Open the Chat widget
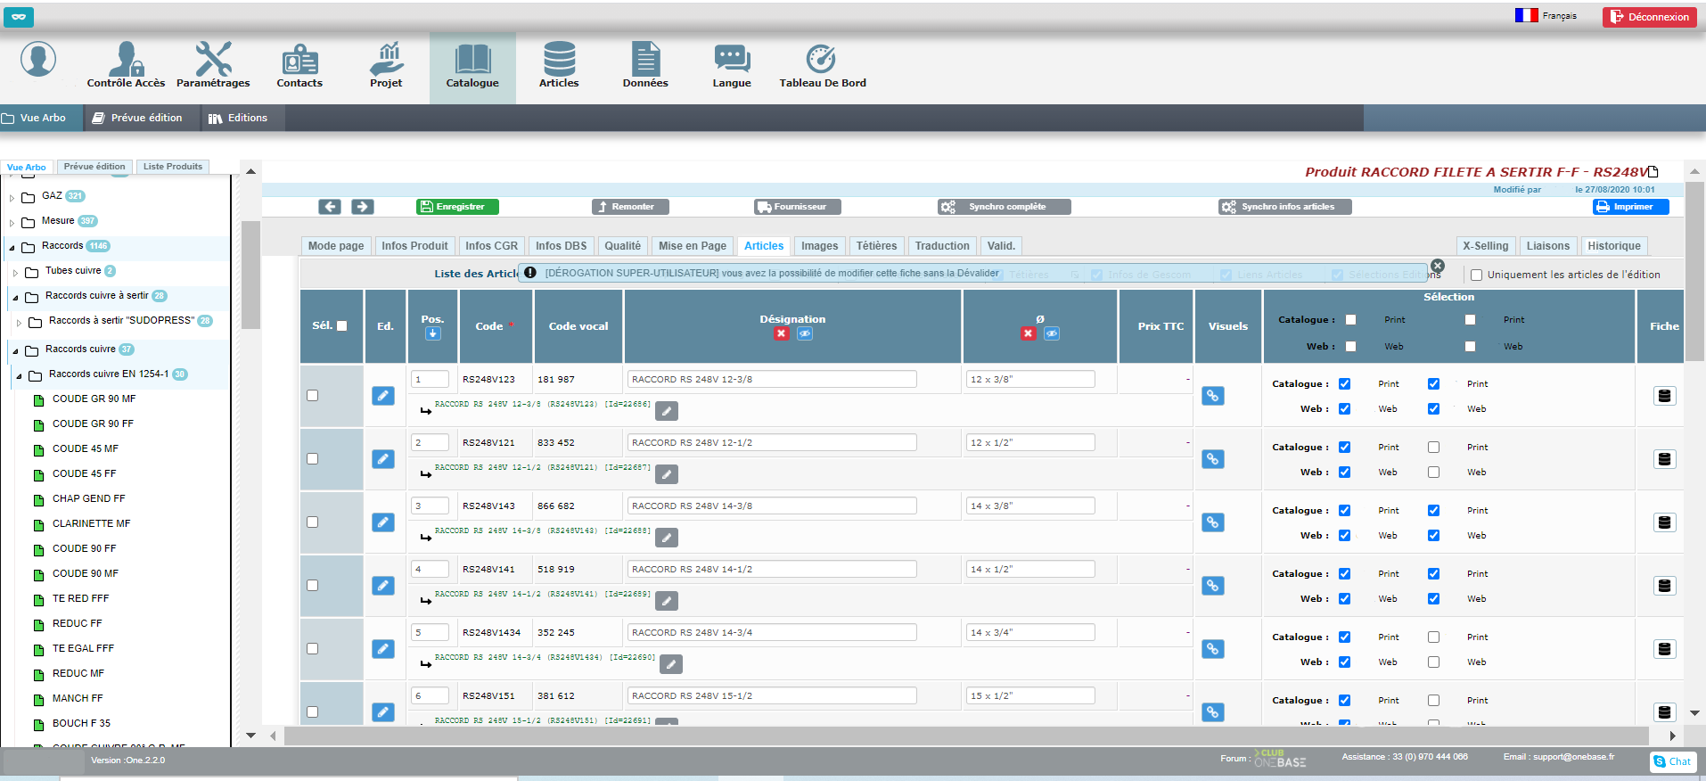This screenshot has height=781, width=1706. coord(1672,761)
